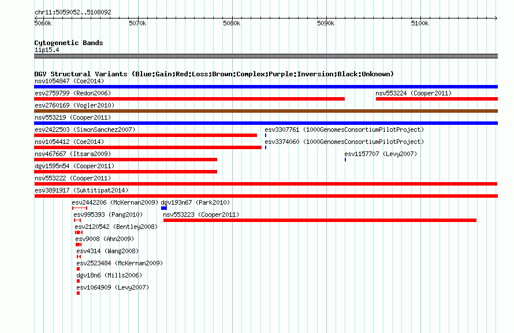Open esv995393 (Pang2010) variant label

pyautogui.click(x=108, y=214)
